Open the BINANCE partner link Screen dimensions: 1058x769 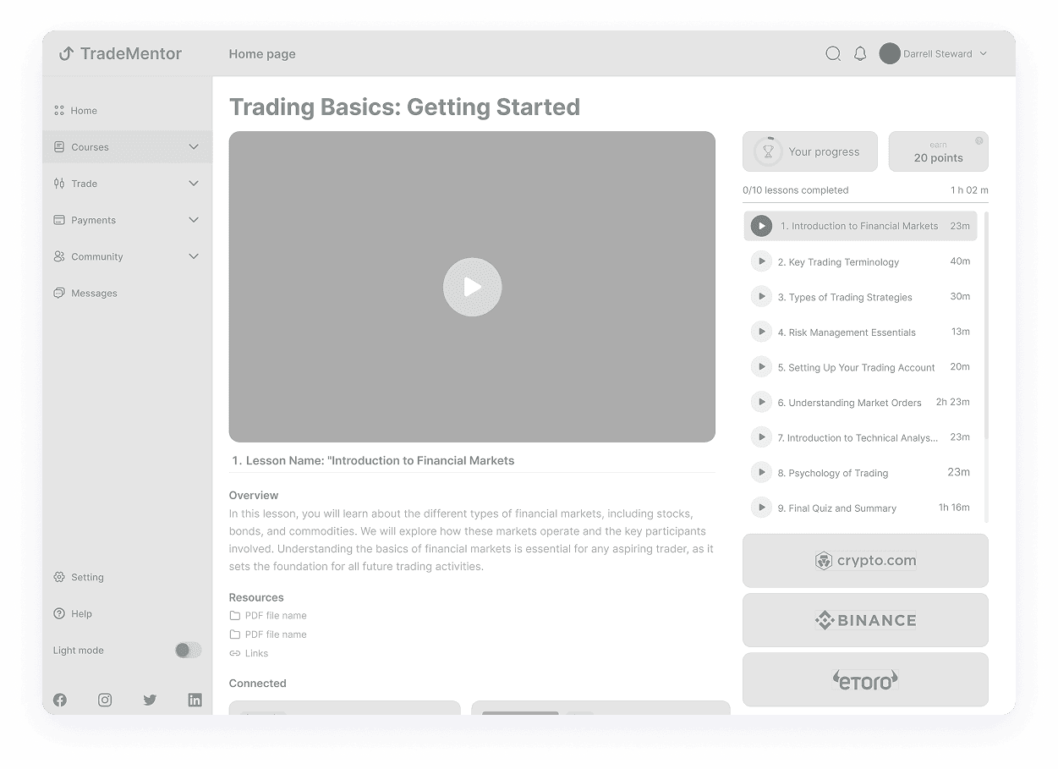(865, 620)
